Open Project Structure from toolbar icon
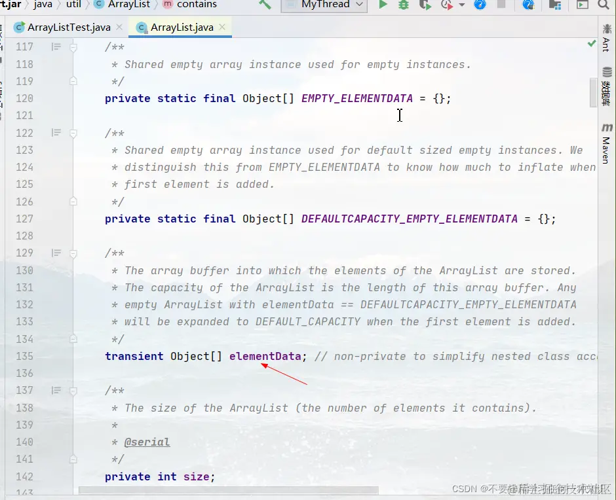The image size is (616, 500). (x=554, y=5)
